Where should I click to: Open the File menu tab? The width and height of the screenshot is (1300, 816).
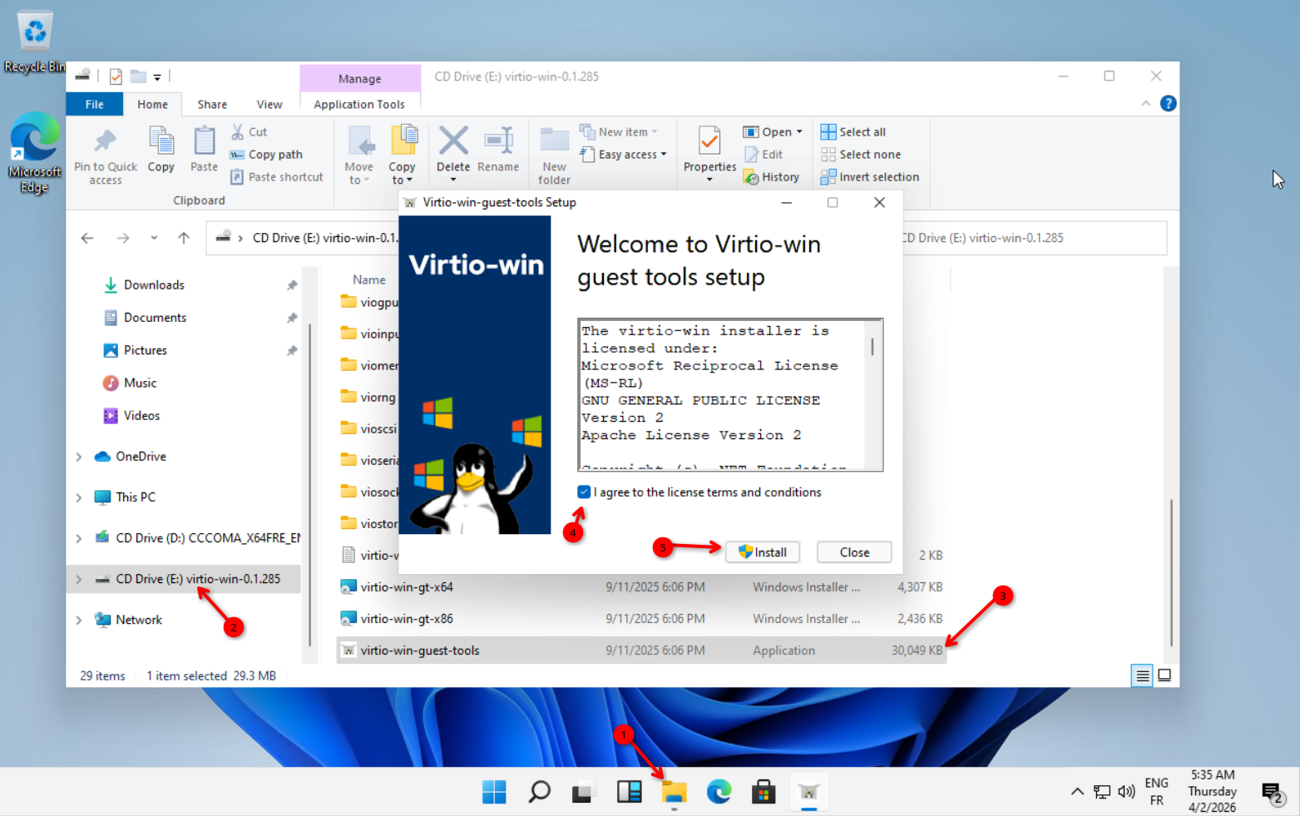(95, 105)
